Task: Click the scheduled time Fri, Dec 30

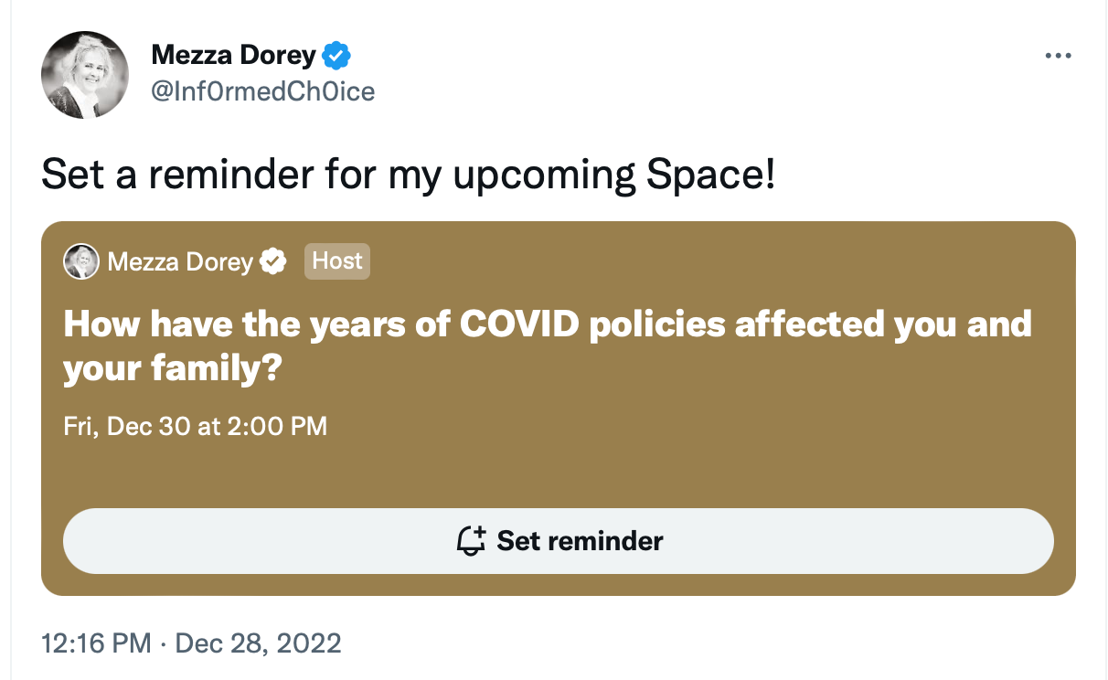Action: (x=195, y=426)
